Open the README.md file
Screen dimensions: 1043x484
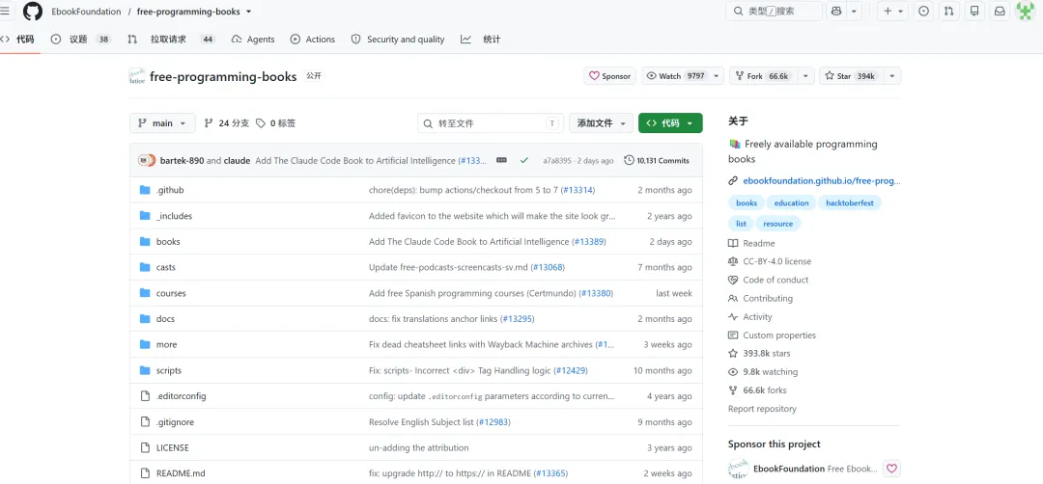pyautogui.click(x=181, y=473)
